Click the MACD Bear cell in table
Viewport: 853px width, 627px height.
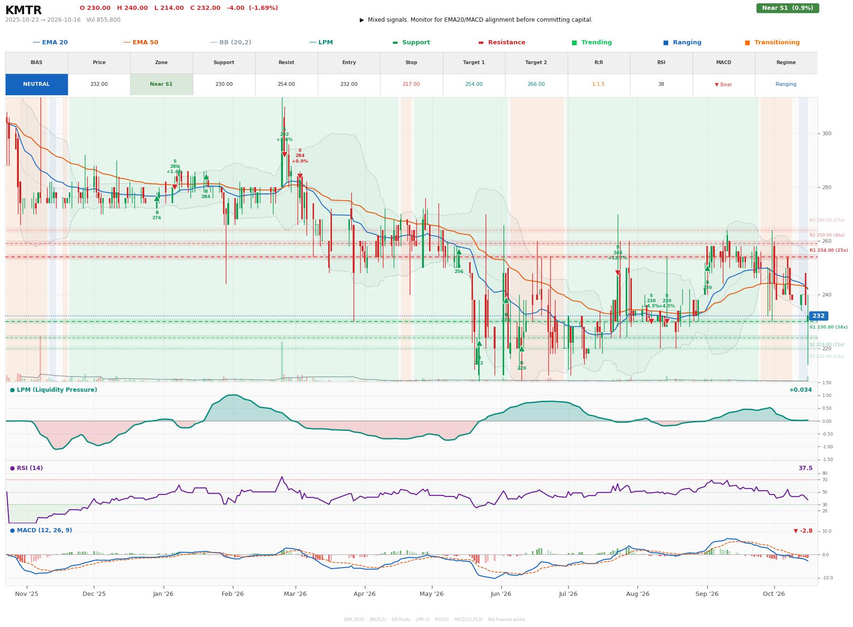pos(723,84)
